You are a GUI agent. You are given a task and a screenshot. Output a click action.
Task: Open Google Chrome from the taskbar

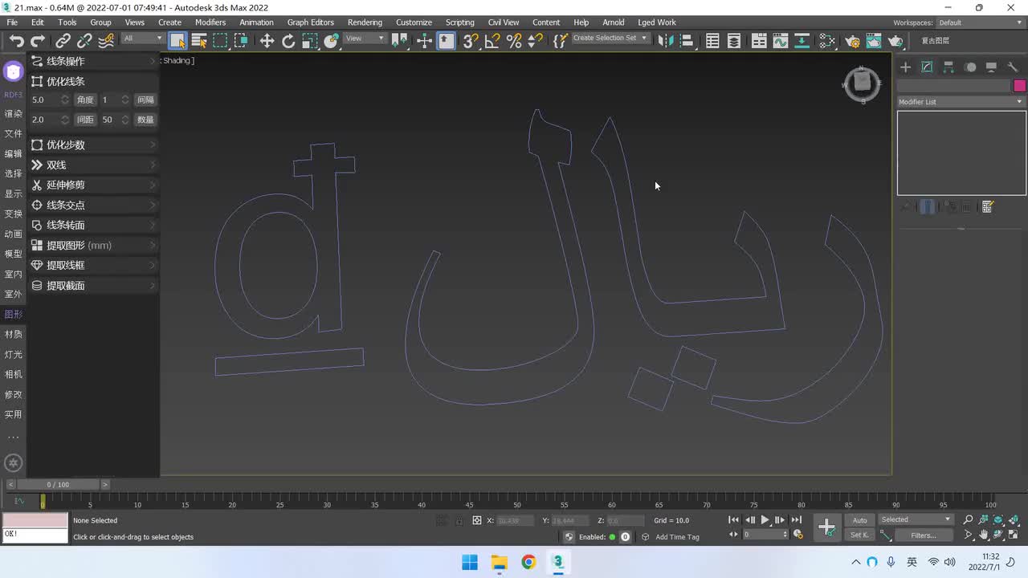click(x=528, y=562)
